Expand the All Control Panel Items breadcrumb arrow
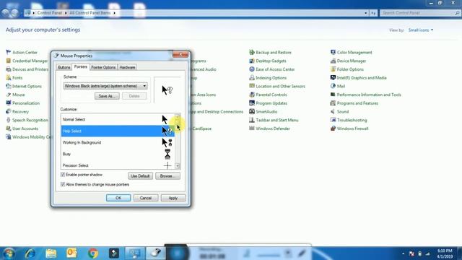Viewport: 462px width, 260px height. (114, 13)
